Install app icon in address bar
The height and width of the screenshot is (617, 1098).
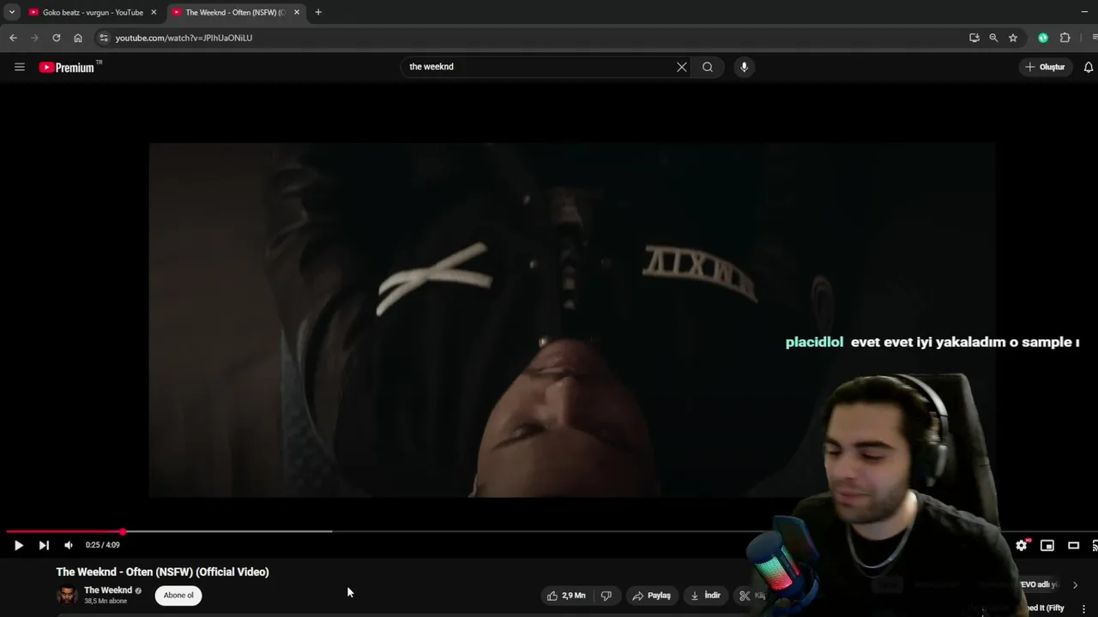pos(974,38)
